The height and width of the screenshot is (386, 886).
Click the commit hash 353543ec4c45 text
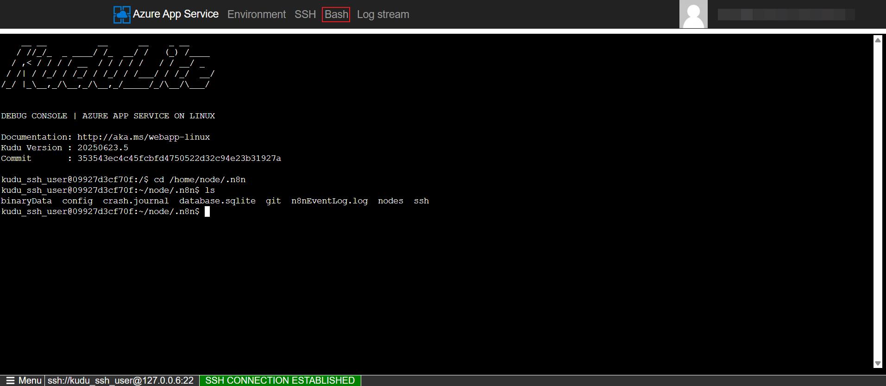pyautogui.click(x=179, y=158)
